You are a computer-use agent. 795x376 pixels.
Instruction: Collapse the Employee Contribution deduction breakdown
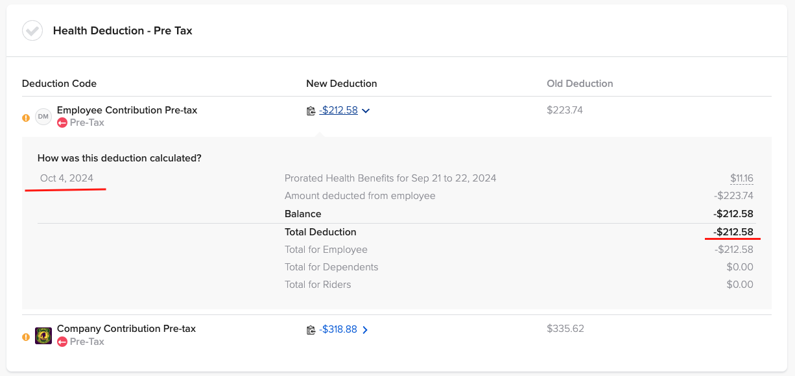coord(365,110)
